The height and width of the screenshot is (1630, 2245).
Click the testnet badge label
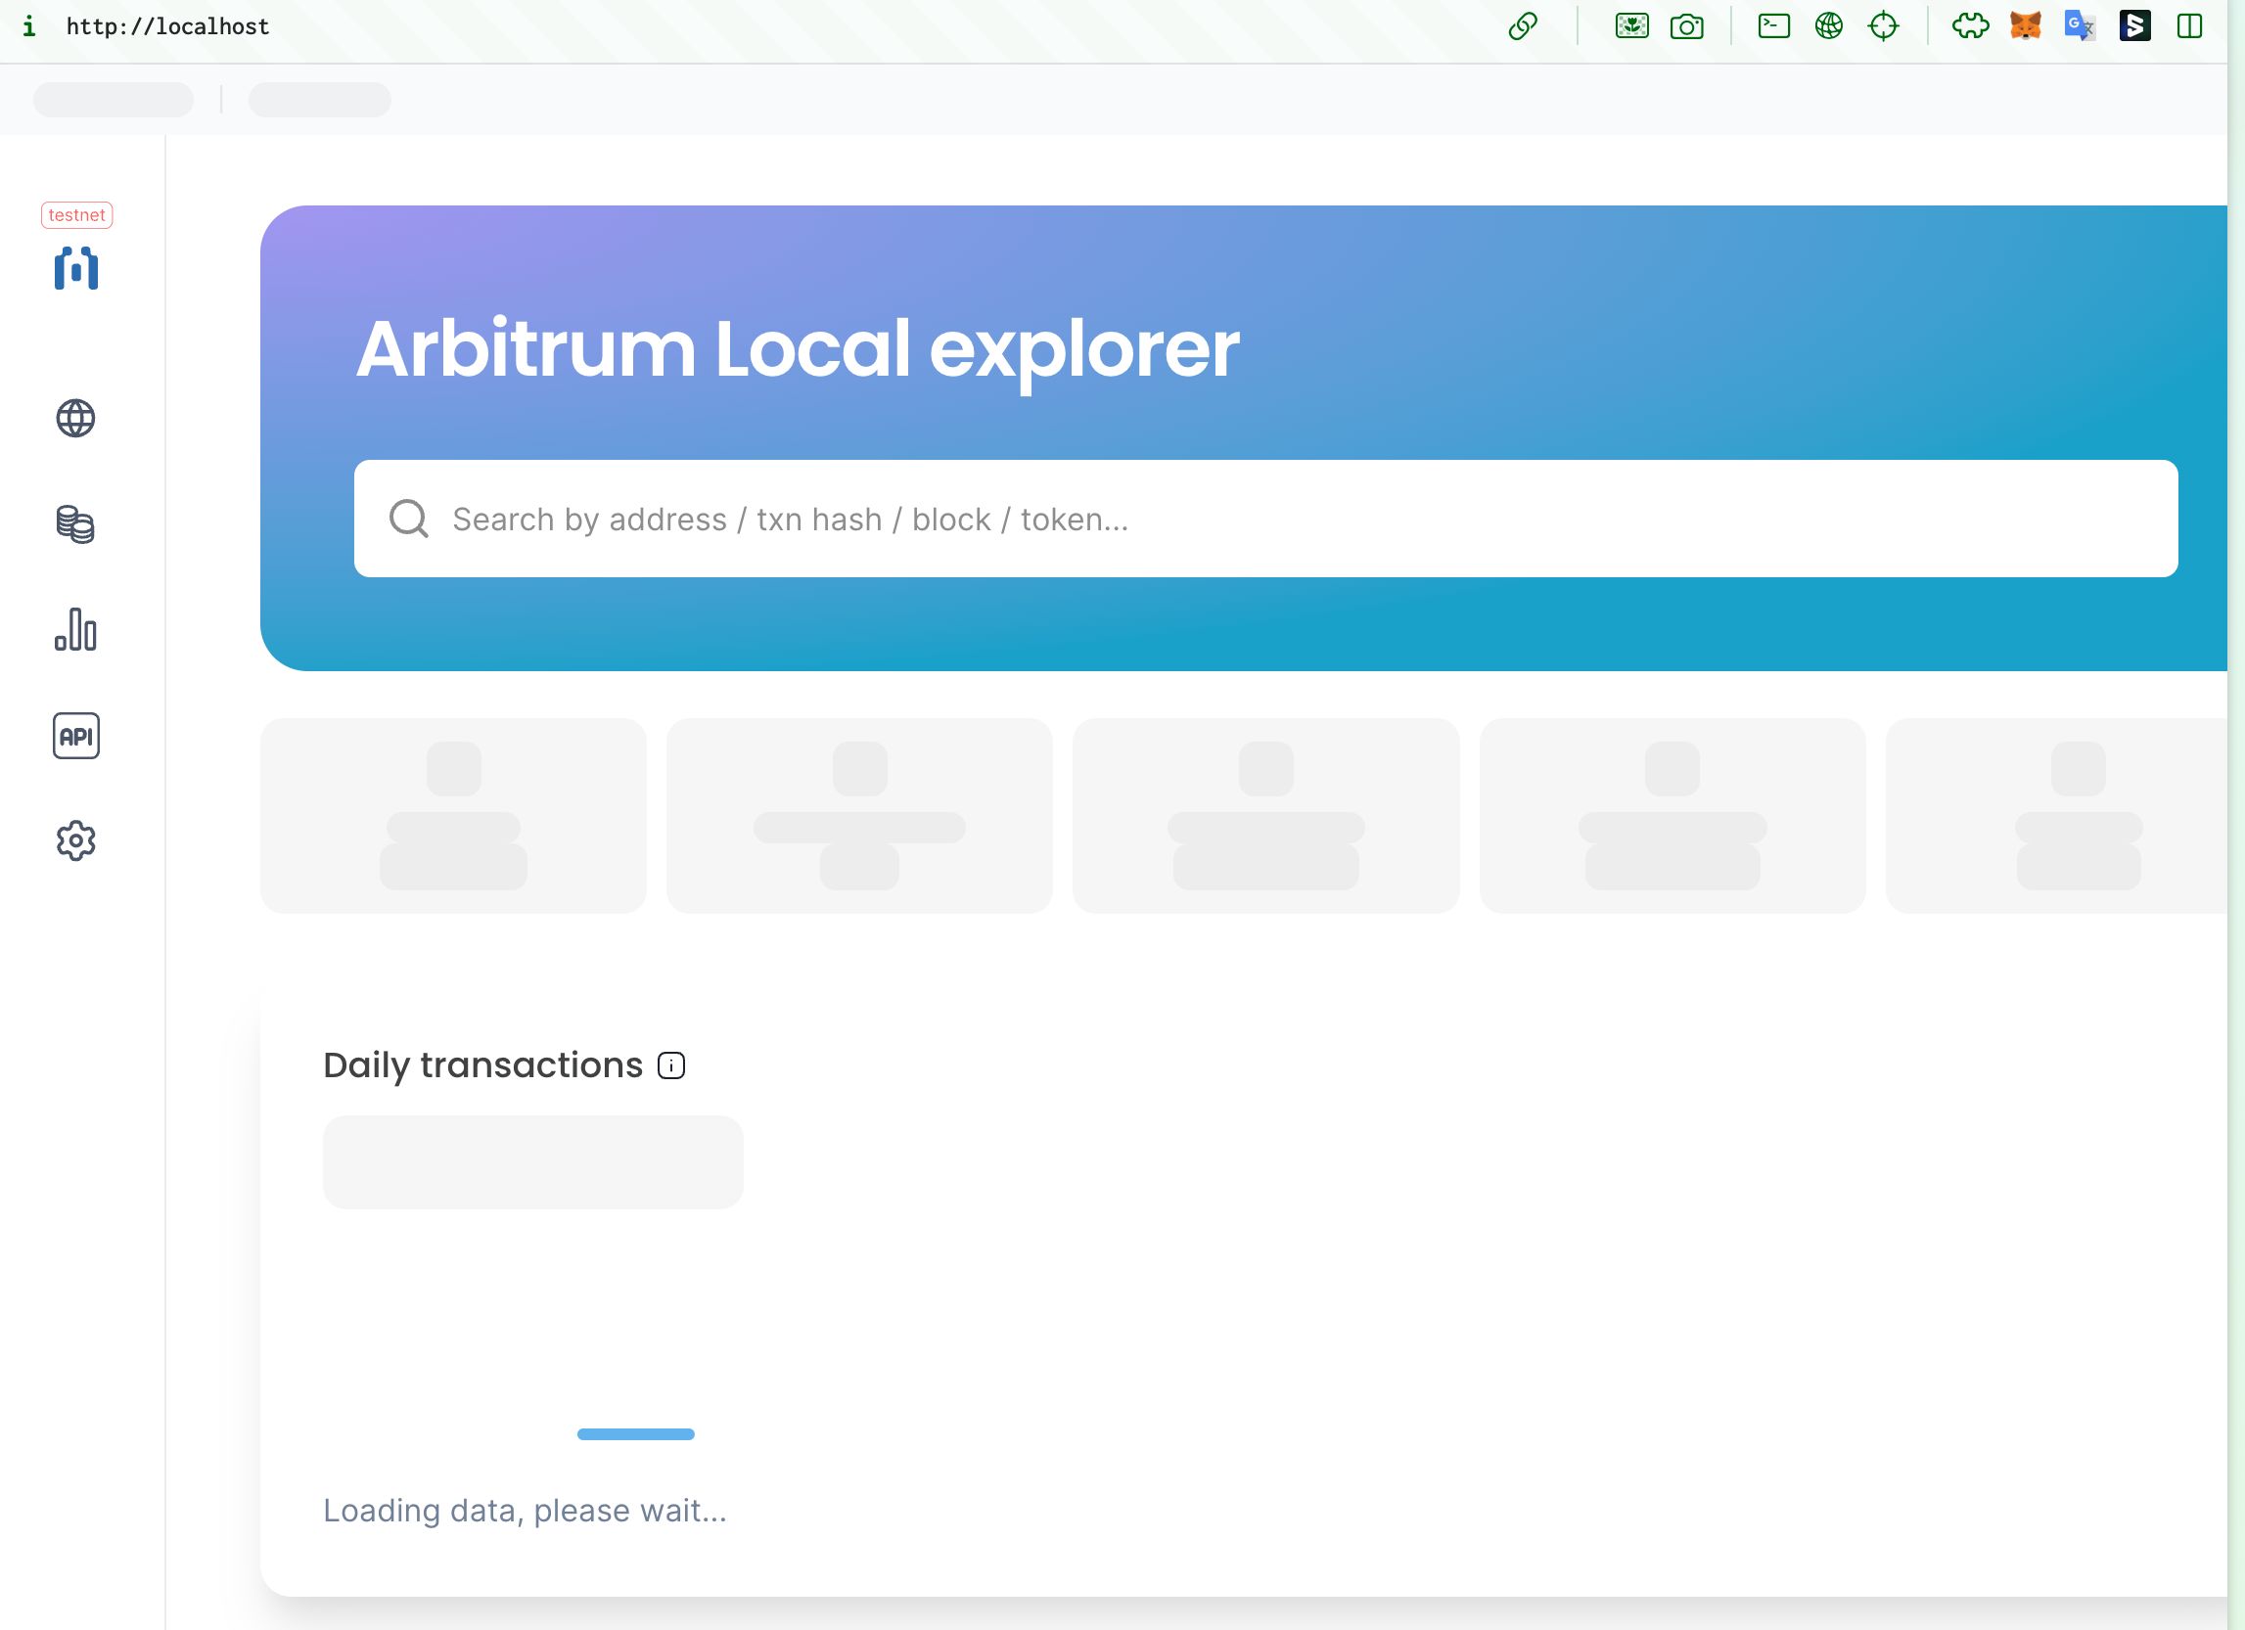[x=76, y=215]
